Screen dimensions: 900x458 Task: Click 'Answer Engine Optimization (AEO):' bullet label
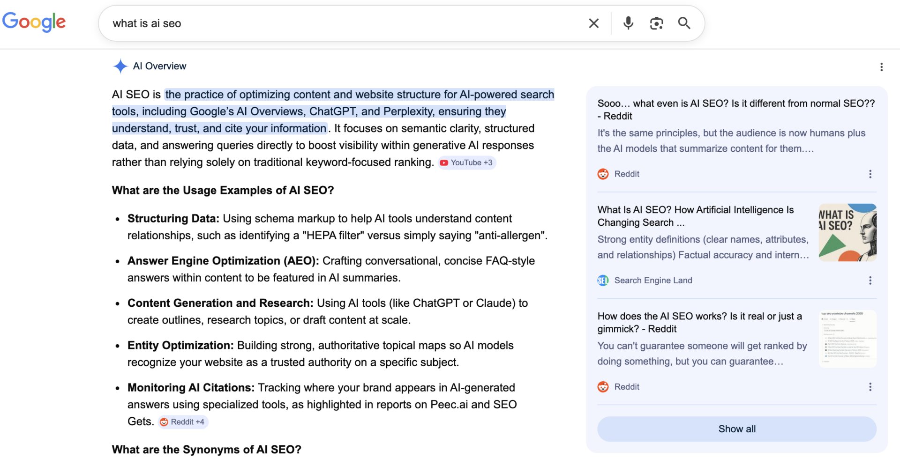click(223, 261)
